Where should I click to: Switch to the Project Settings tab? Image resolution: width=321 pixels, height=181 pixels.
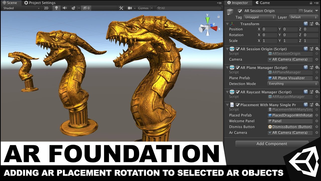coord(40,3)
